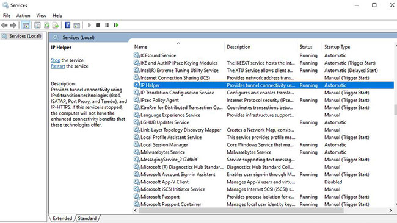Click the Services (Local) pane header
Image resolution: width=397 pixels, height=223 pixels.
(x=78, y=37)
